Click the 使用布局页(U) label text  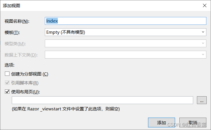click(x=25, y=92)
